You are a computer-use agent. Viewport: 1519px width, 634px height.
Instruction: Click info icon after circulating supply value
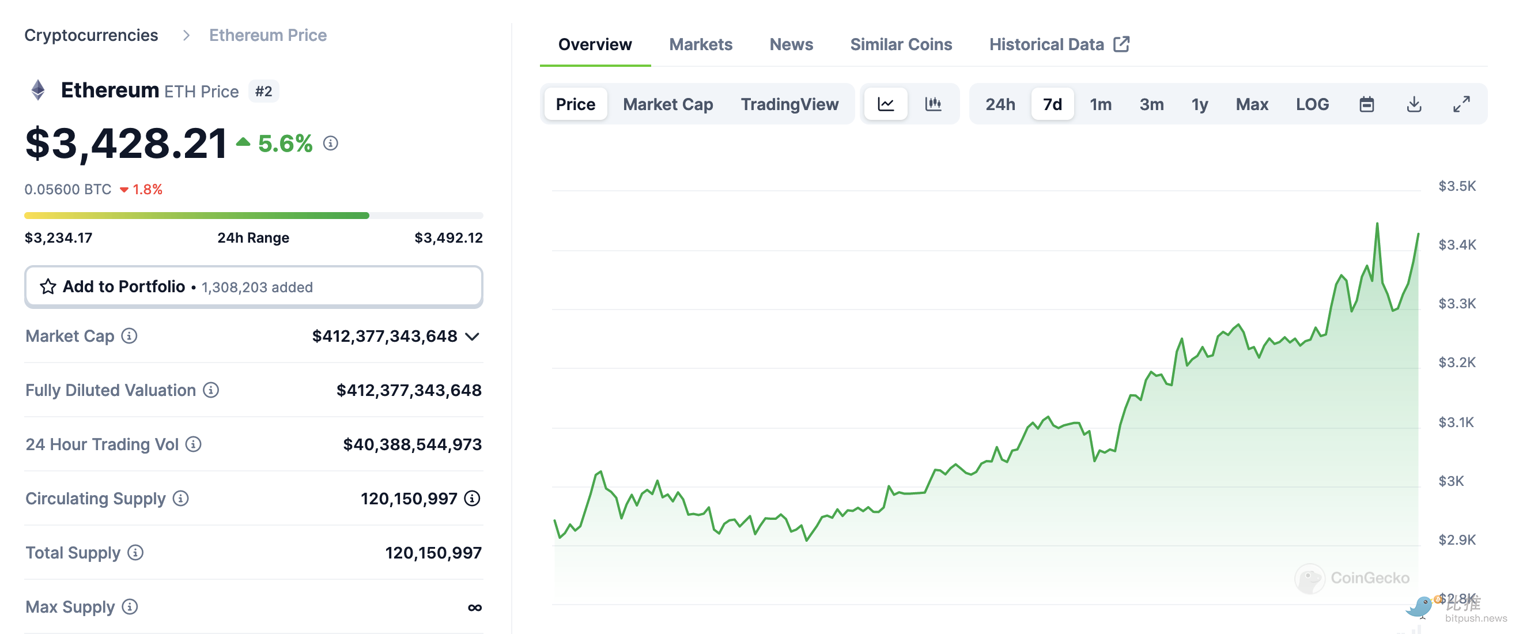[472, 499]
